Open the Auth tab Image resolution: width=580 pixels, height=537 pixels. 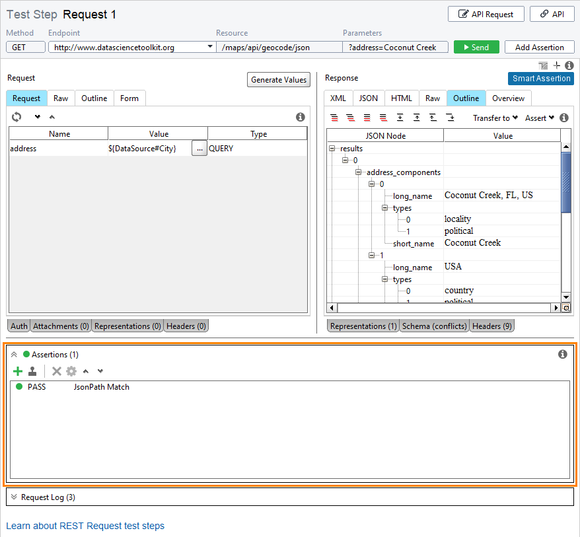pos(19,326)
